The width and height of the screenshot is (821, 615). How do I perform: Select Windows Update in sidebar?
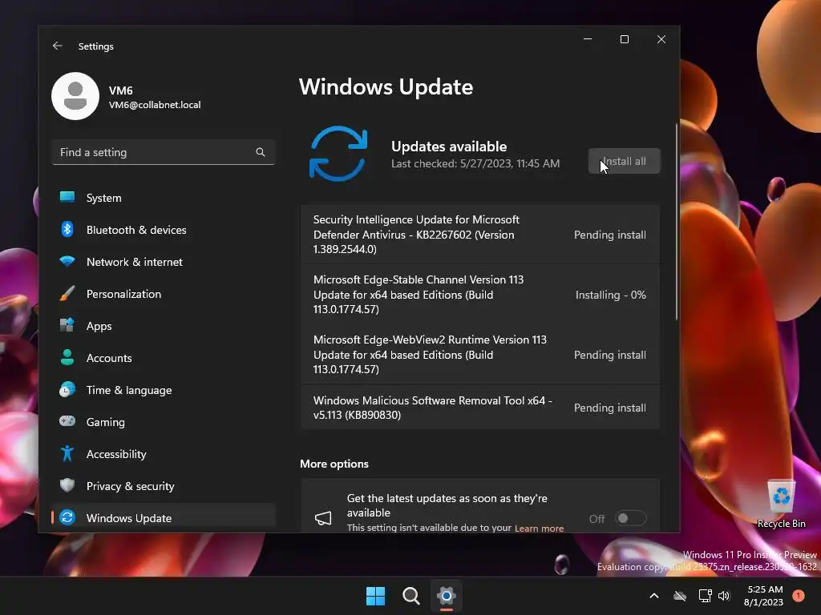coord(164,518)
